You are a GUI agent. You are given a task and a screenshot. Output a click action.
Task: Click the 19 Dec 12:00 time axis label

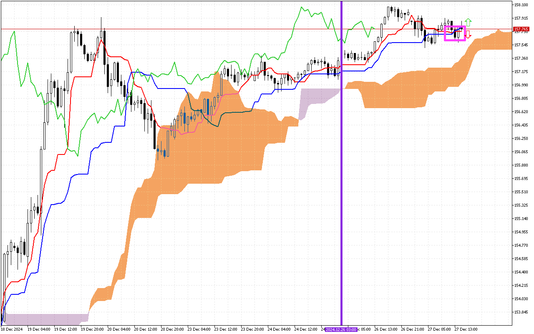(65, 329)
